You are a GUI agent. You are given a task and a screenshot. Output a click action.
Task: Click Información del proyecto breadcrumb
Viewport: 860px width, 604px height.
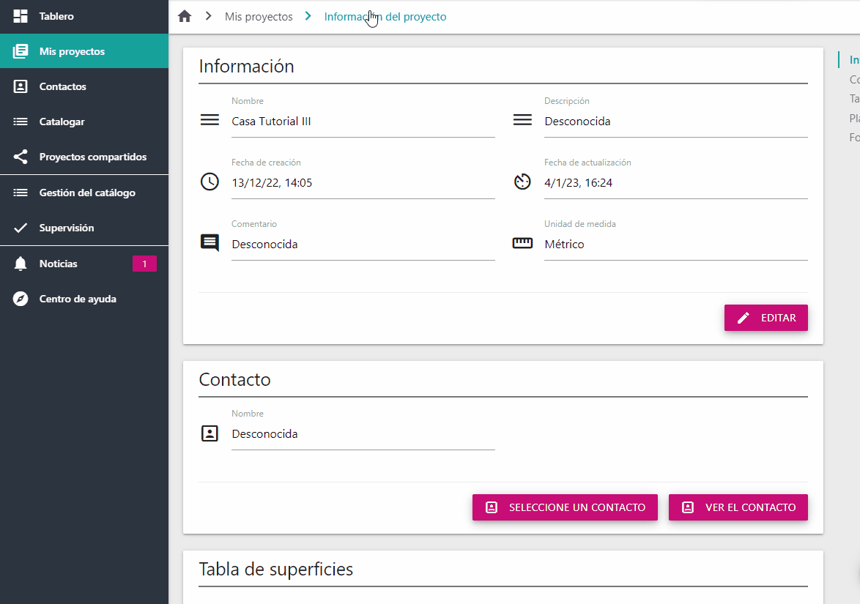tap(385, 16)
